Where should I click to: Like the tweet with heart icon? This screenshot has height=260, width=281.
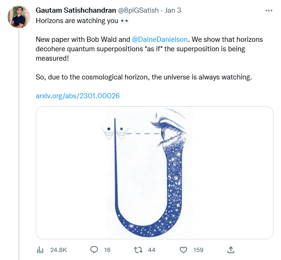[x=183, y=250]
